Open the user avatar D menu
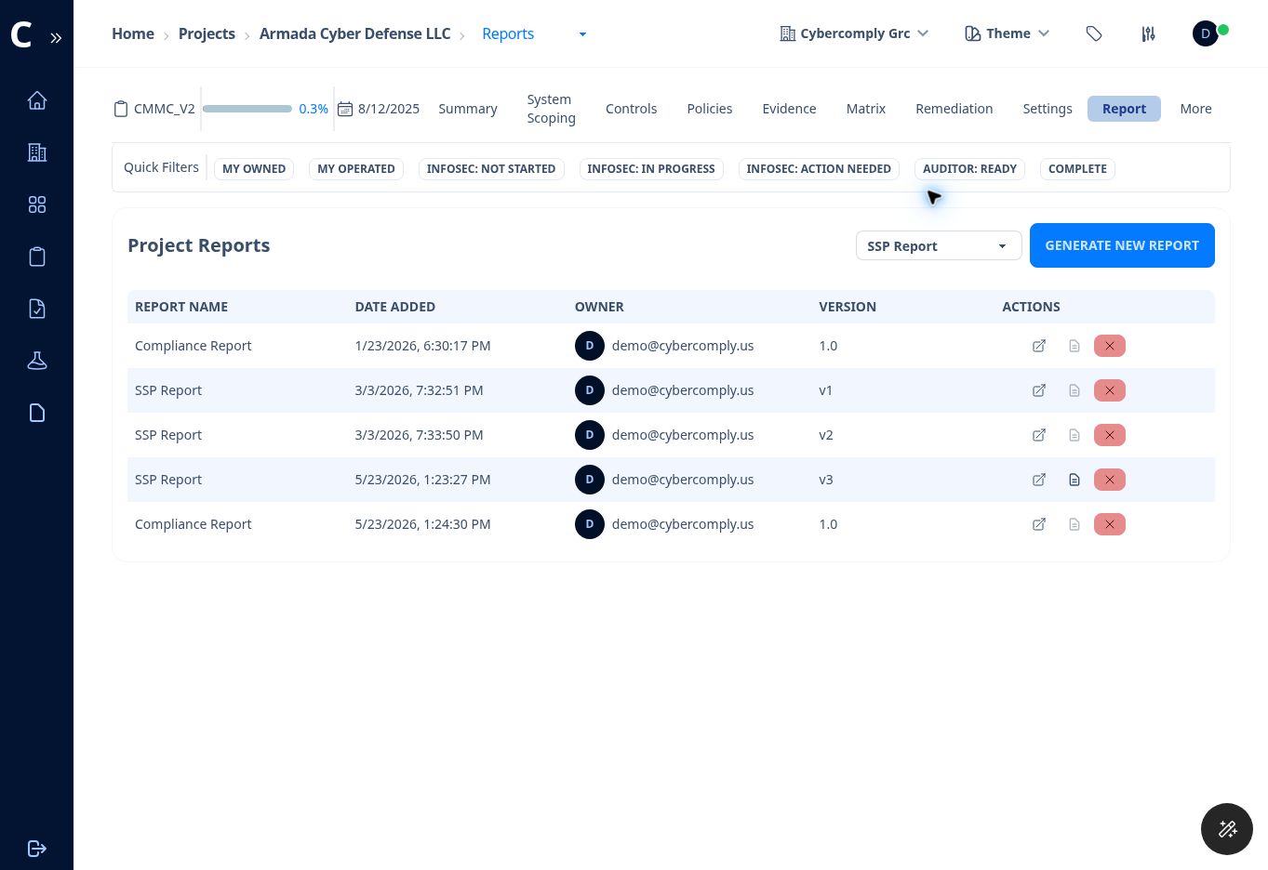This screenshot has height=870, width=1268. [x=1206, y=33]
